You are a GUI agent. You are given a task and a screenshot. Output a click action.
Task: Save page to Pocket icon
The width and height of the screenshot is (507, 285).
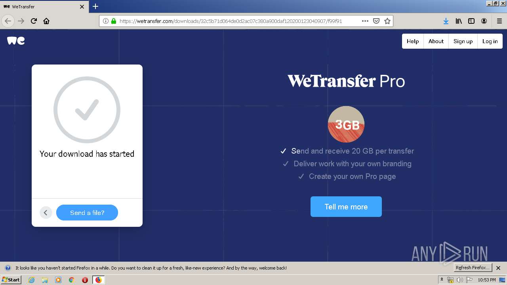pyautogui.click(x=376, y=21)
